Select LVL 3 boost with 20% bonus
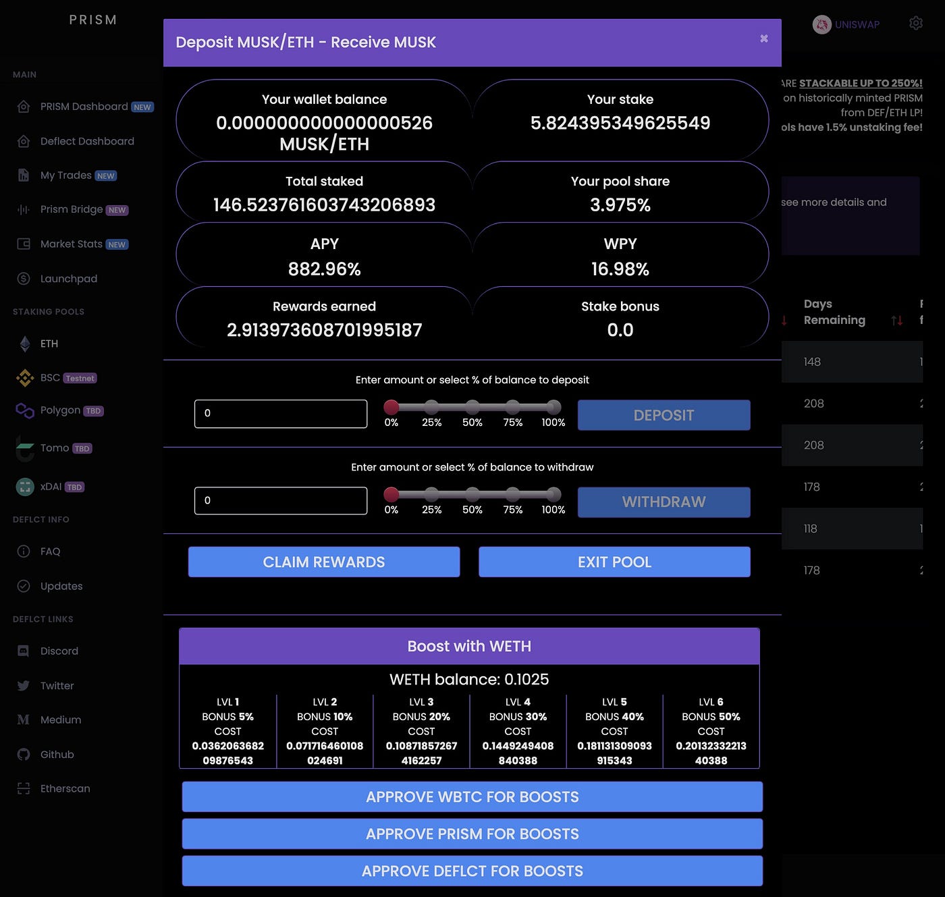 (x=421, y=731)
